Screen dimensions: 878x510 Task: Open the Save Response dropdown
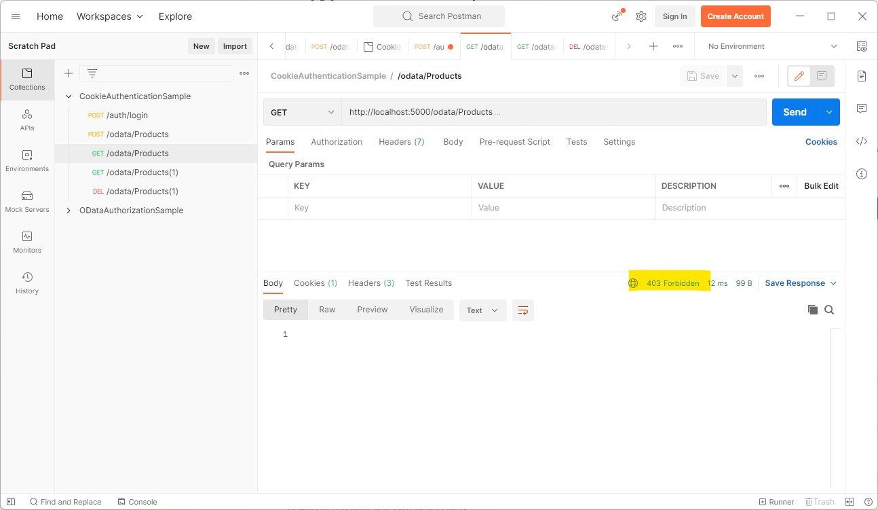[801, 283]
